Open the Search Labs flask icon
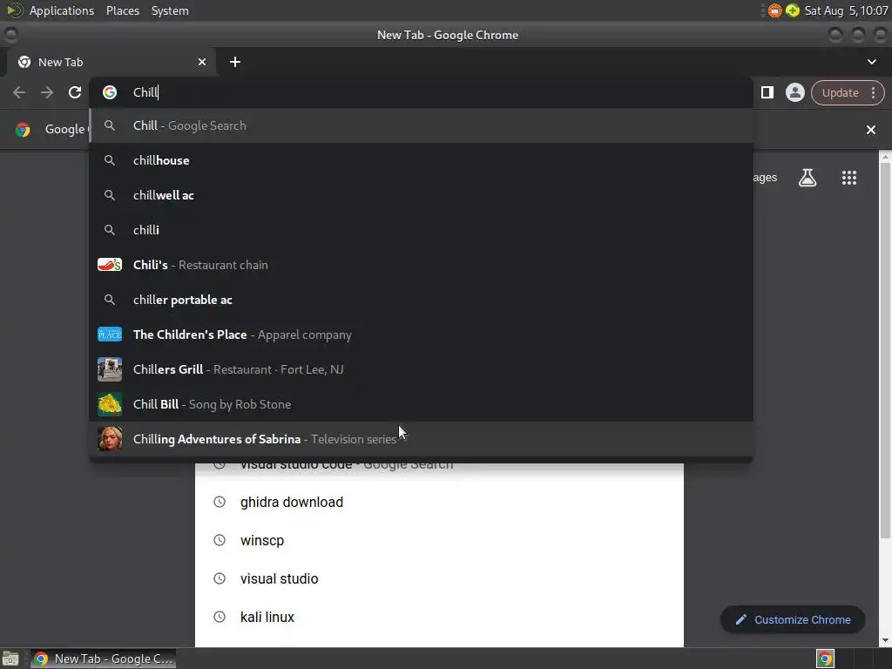This screenshot has height=669, width=892. (x=808, y=178)
